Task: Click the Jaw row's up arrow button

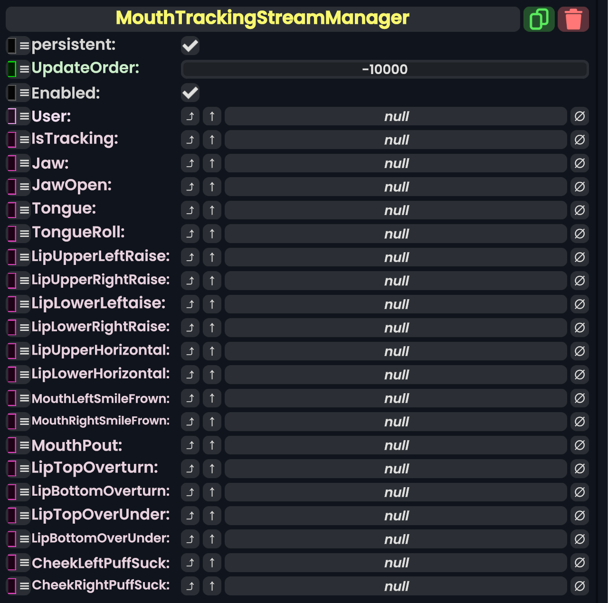Action: pos(212,163)
